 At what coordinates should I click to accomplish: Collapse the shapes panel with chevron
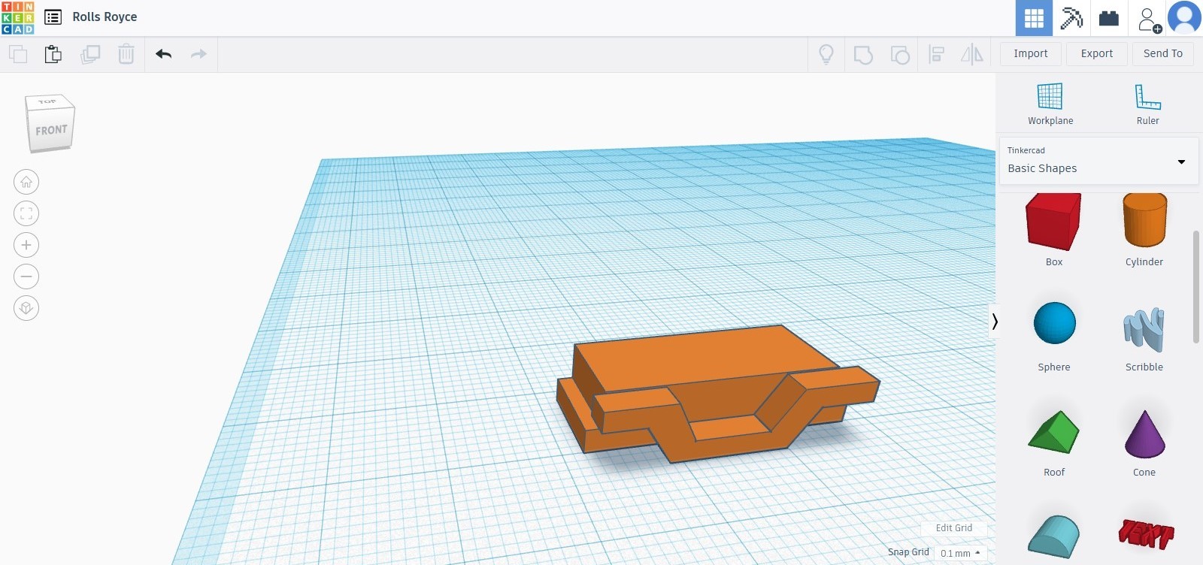(994, 322)
